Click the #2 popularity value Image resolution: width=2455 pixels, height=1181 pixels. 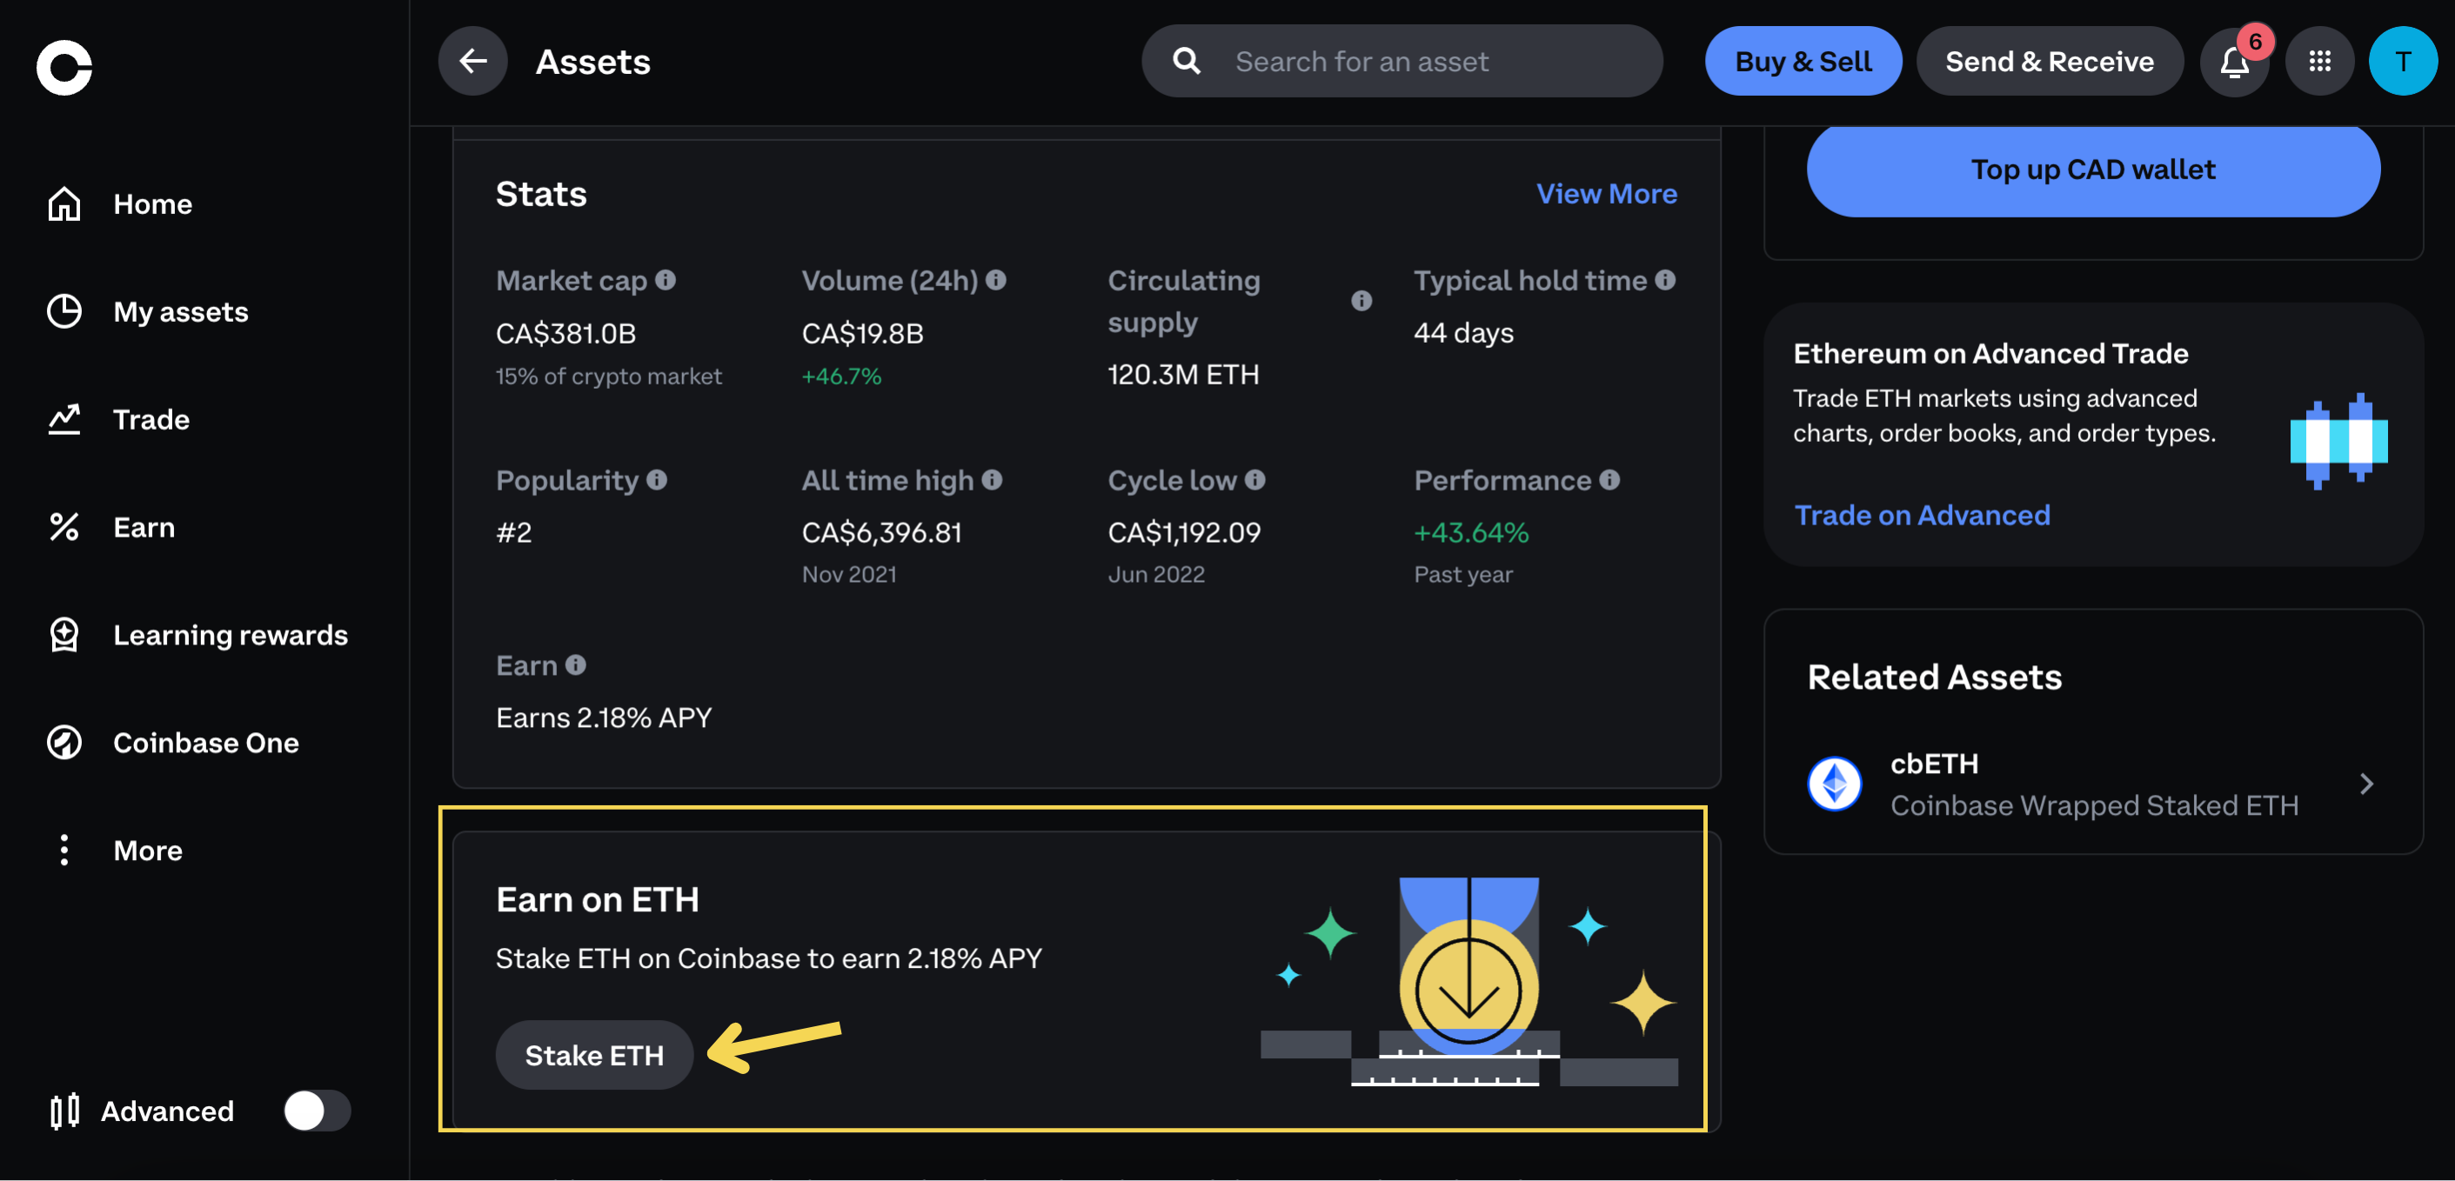tap(513, 531)
